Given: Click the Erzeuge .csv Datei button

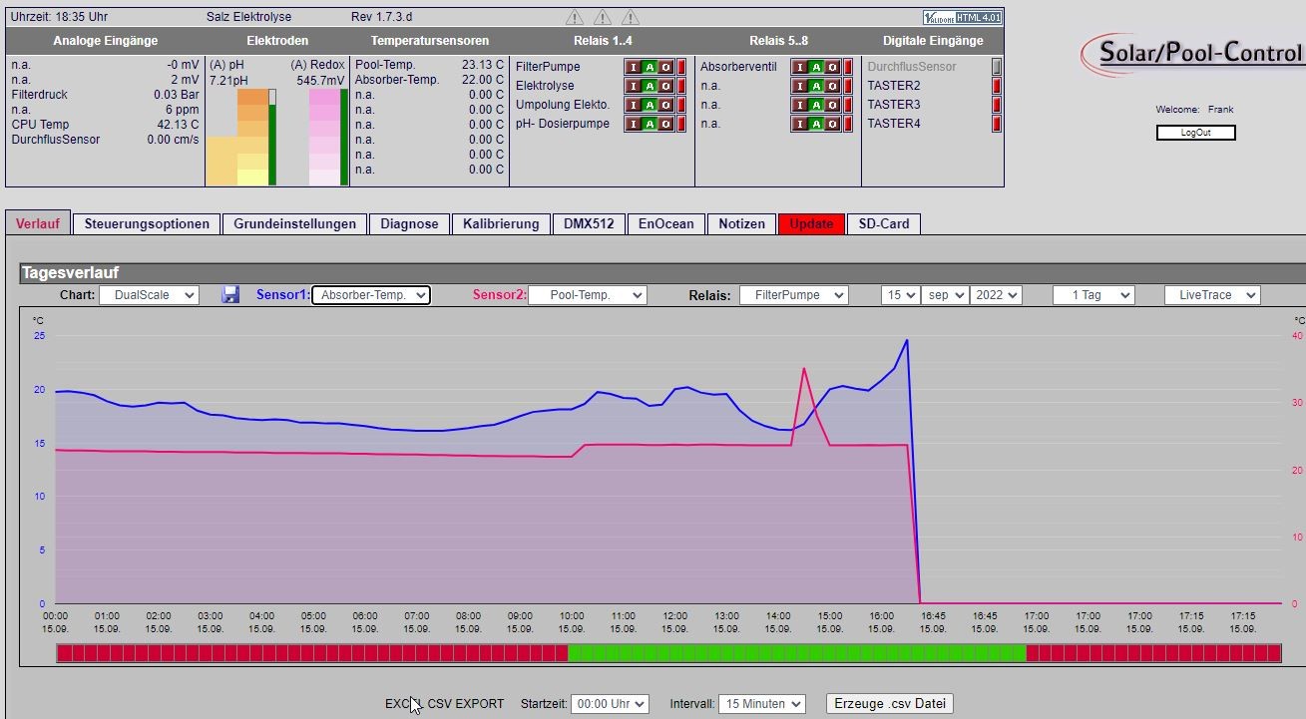Looking at the screenshot, I should (x=890, y=703).
